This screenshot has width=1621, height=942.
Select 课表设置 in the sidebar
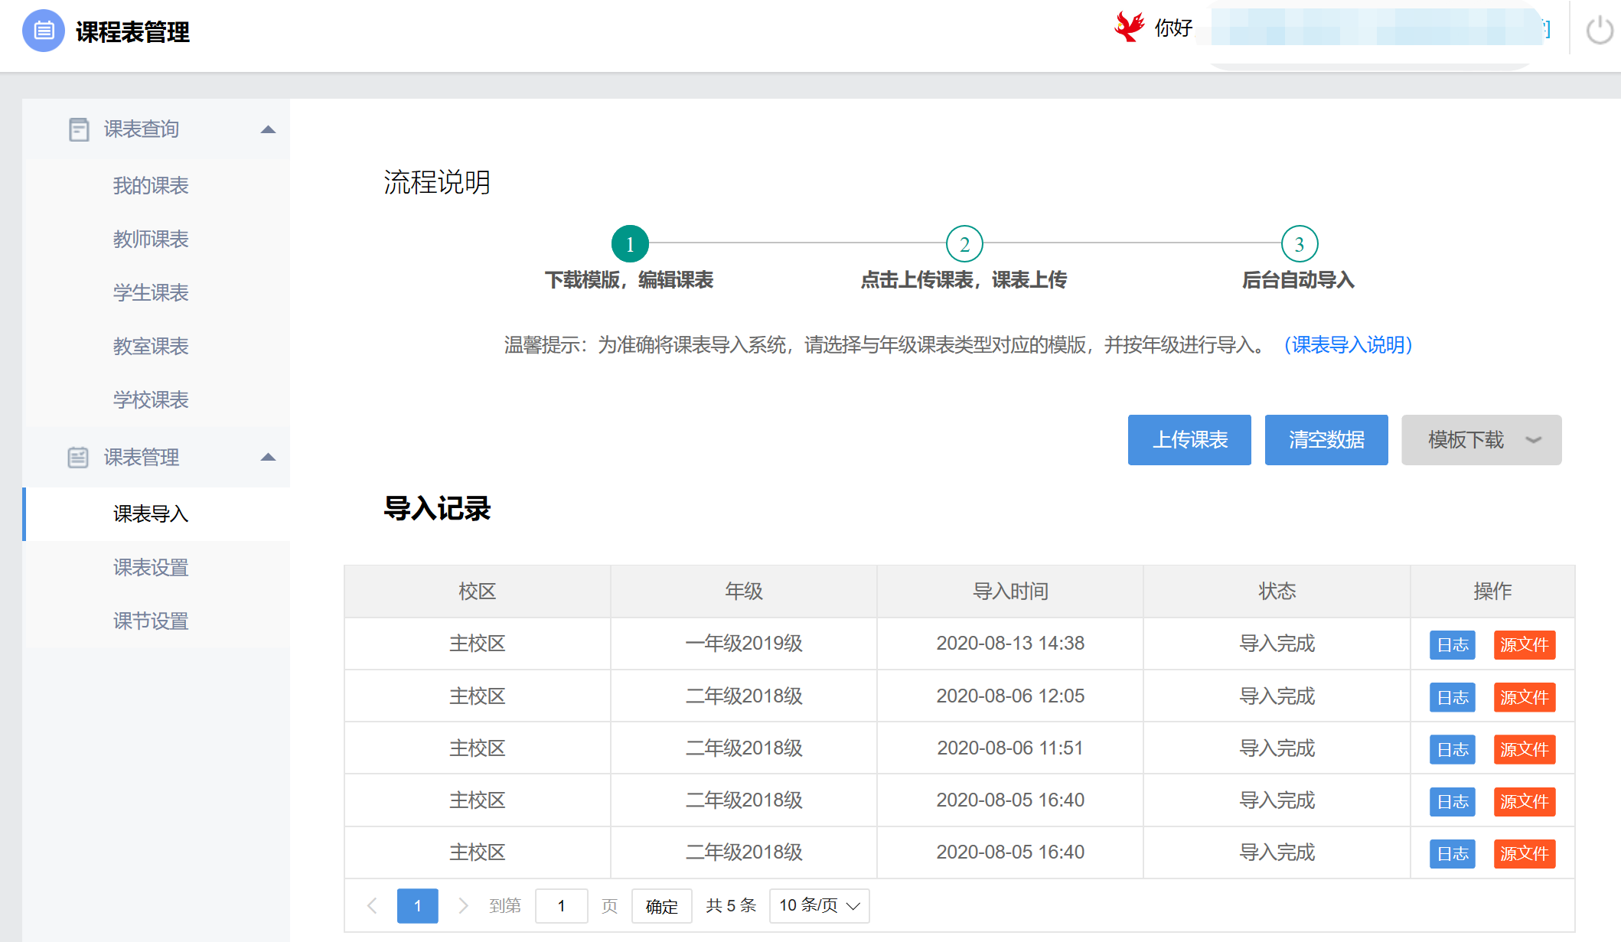coord(151,568)
